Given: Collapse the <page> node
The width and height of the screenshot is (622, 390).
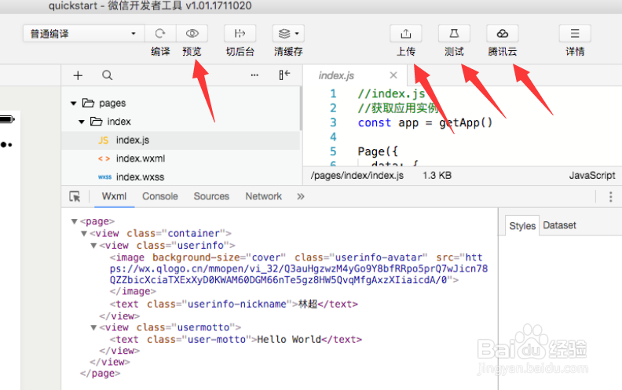Looking at the screenshot, I should [x=74, y=221].
